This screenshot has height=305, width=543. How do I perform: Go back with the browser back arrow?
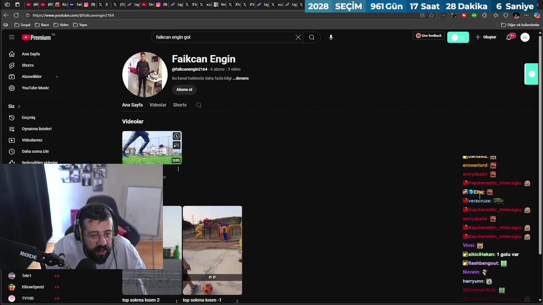pyautogui.click(x=6, y=15)
